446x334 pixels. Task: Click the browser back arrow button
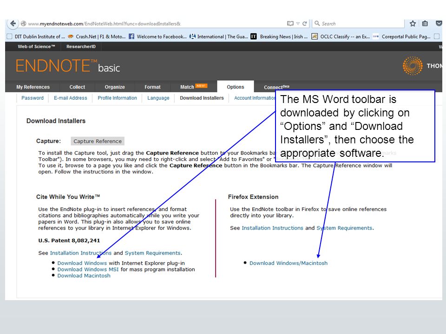13,24
